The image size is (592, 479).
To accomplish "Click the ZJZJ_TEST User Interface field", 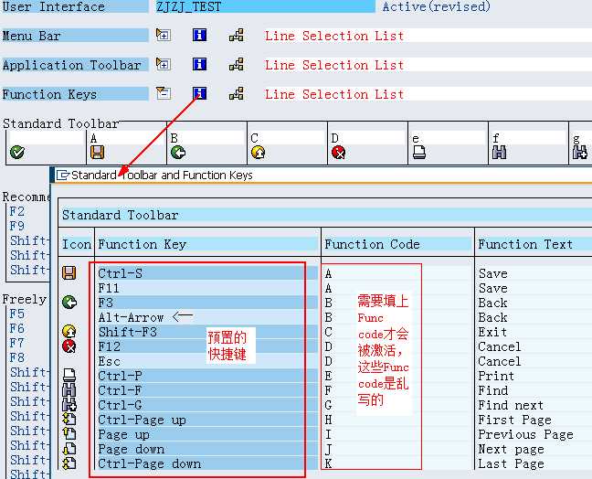I will click(x=265, y=6).
